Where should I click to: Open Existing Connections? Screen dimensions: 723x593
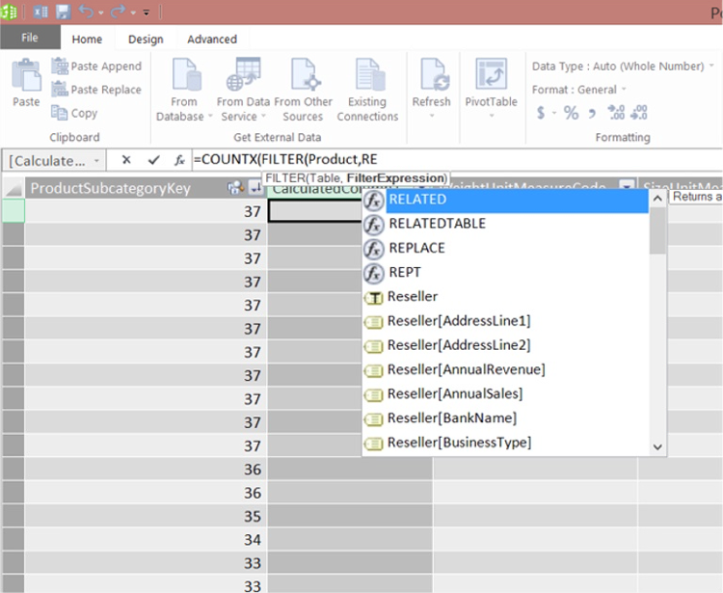coord(367,87)
